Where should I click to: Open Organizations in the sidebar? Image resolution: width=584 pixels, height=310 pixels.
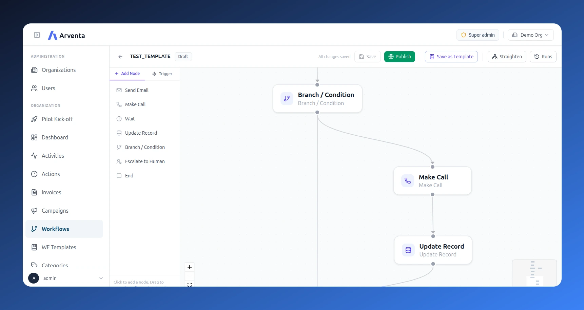[64, 70]
